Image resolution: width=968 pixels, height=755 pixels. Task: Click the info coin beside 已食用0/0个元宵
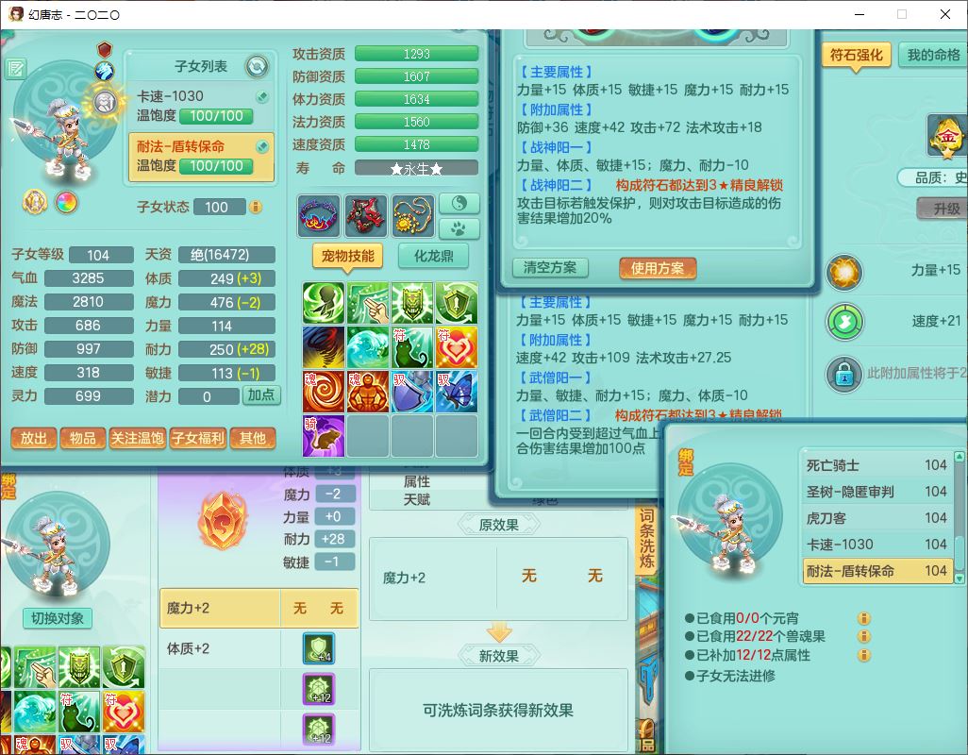(863, 618)
